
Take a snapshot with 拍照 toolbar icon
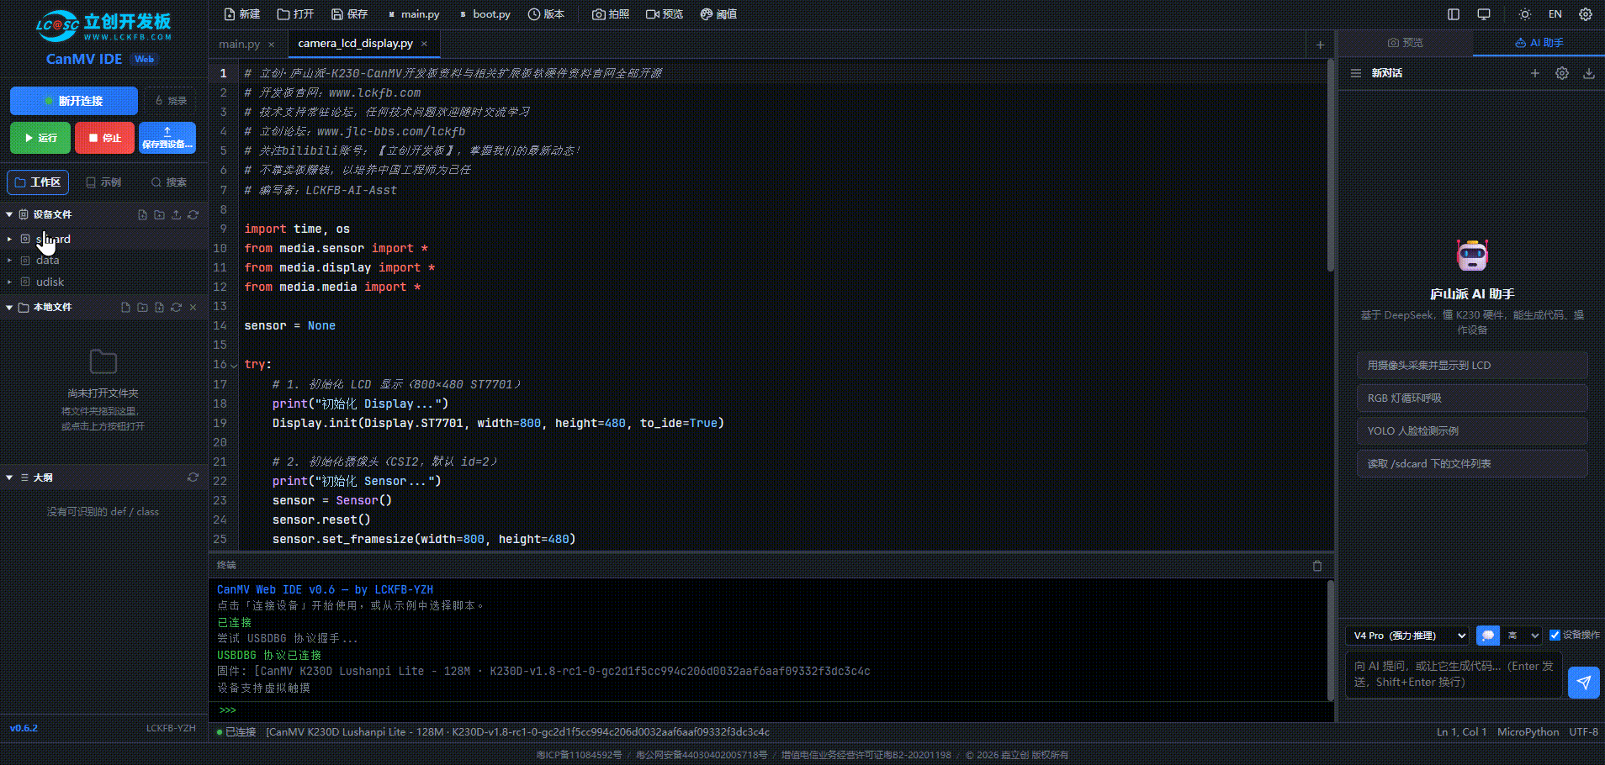click(611, 14)
